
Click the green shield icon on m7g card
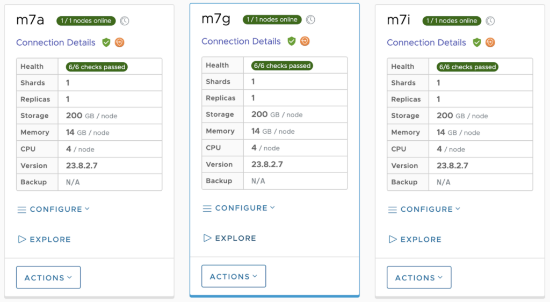(x=292, y=41)
